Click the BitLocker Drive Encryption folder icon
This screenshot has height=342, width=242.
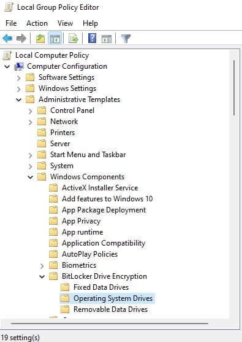tap(53, 276)
